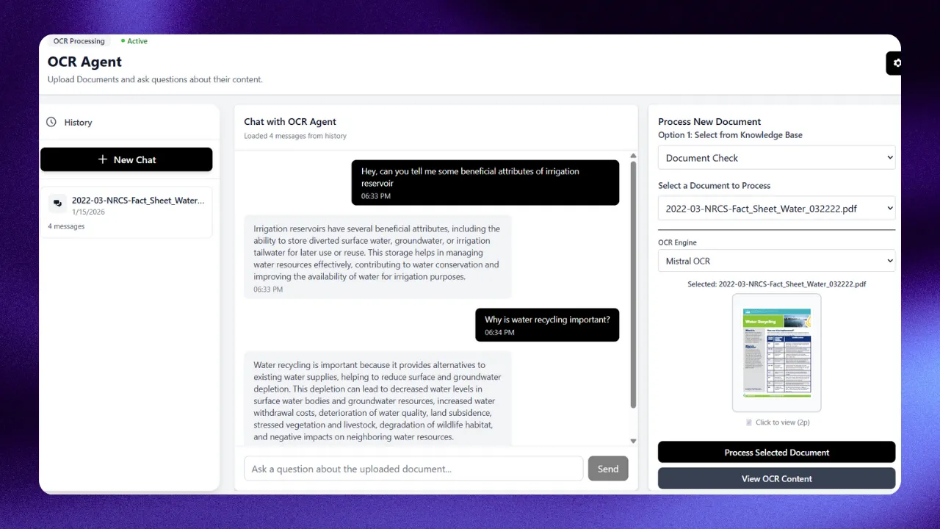Click the chat scrollbar down arrow
Viewport: 940px width, 529px height.
(632, 440)
